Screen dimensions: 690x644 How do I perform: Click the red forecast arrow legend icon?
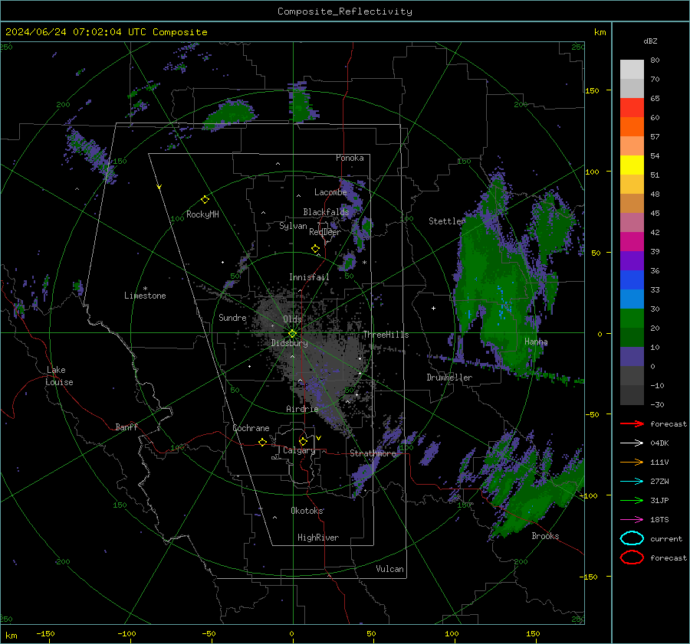tap(632, 423)
